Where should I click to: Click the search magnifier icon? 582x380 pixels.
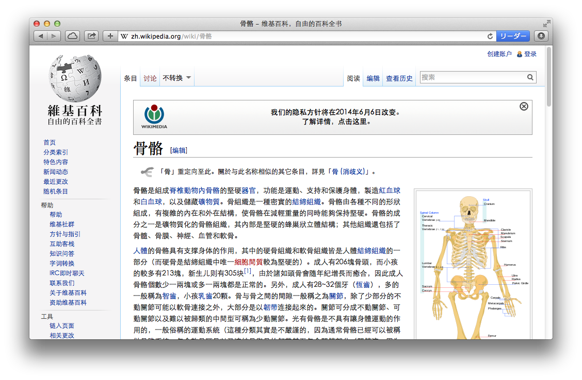pos(530,77)
